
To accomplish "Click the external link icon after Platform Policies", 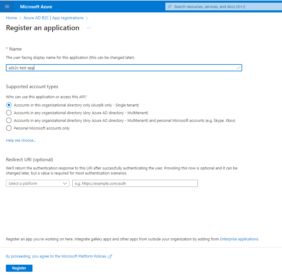I will (x=110, y=256).
